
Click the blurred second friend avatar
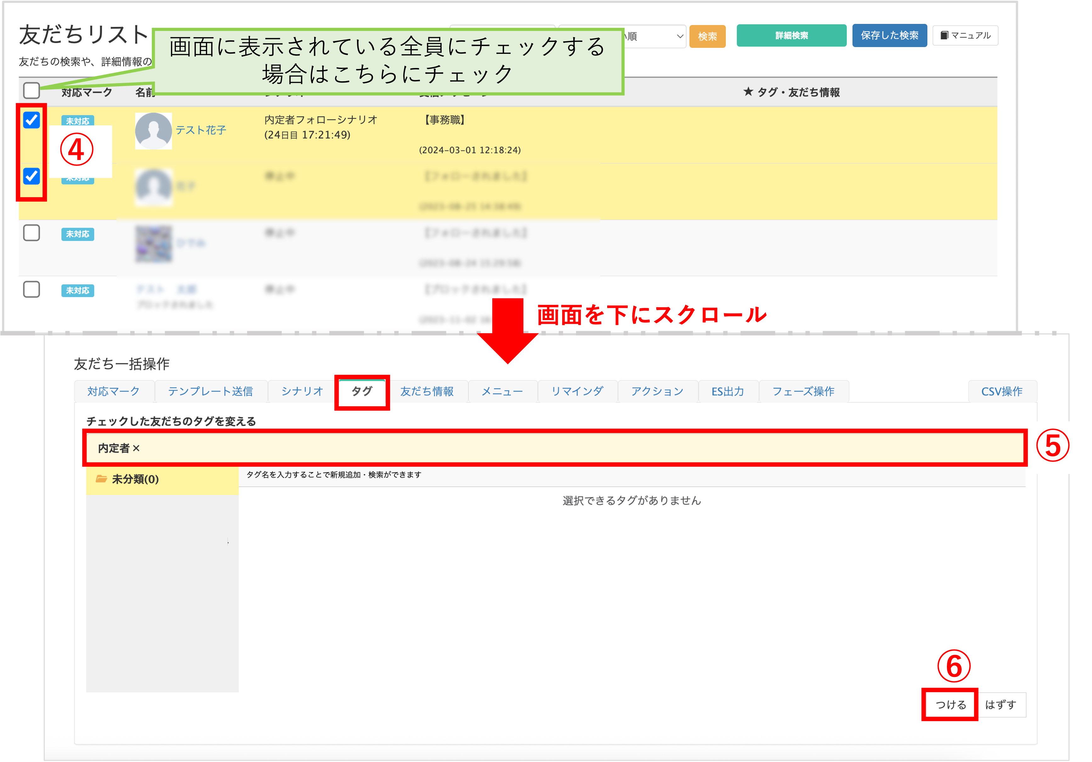tap(153, 187)
